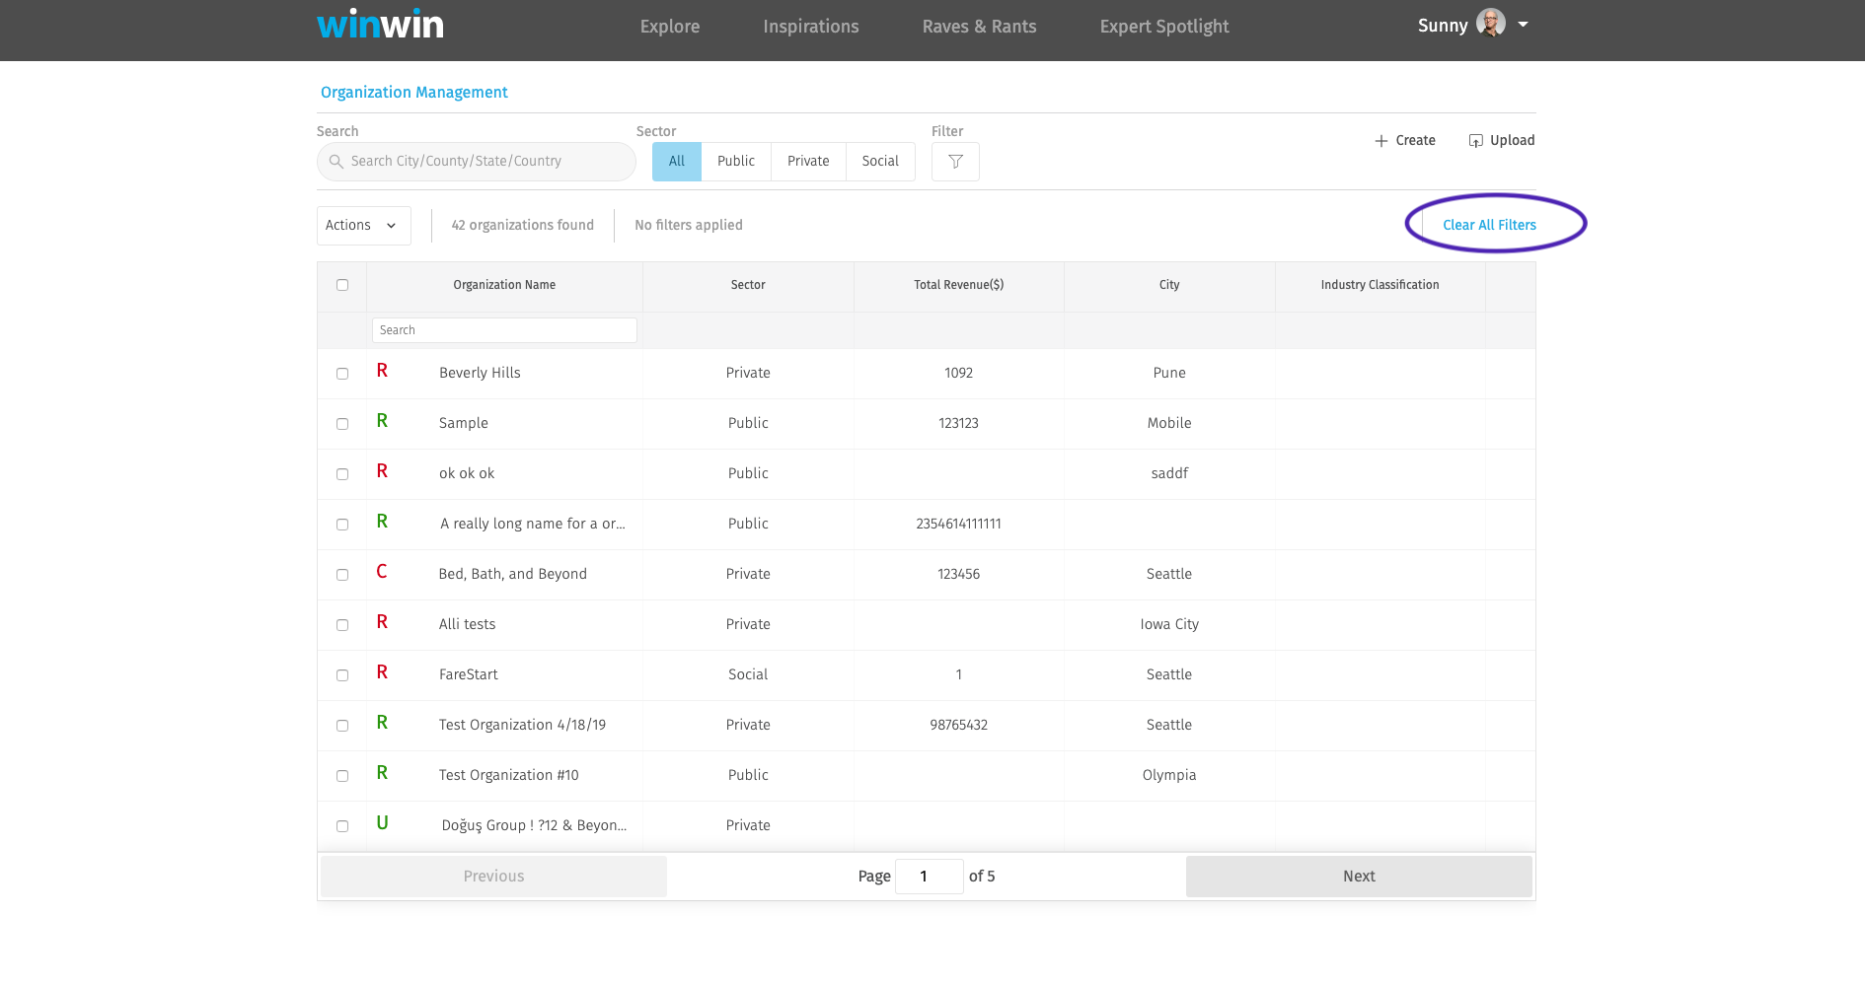
Task: Click the winwin logo
Action: pos(379,24)
